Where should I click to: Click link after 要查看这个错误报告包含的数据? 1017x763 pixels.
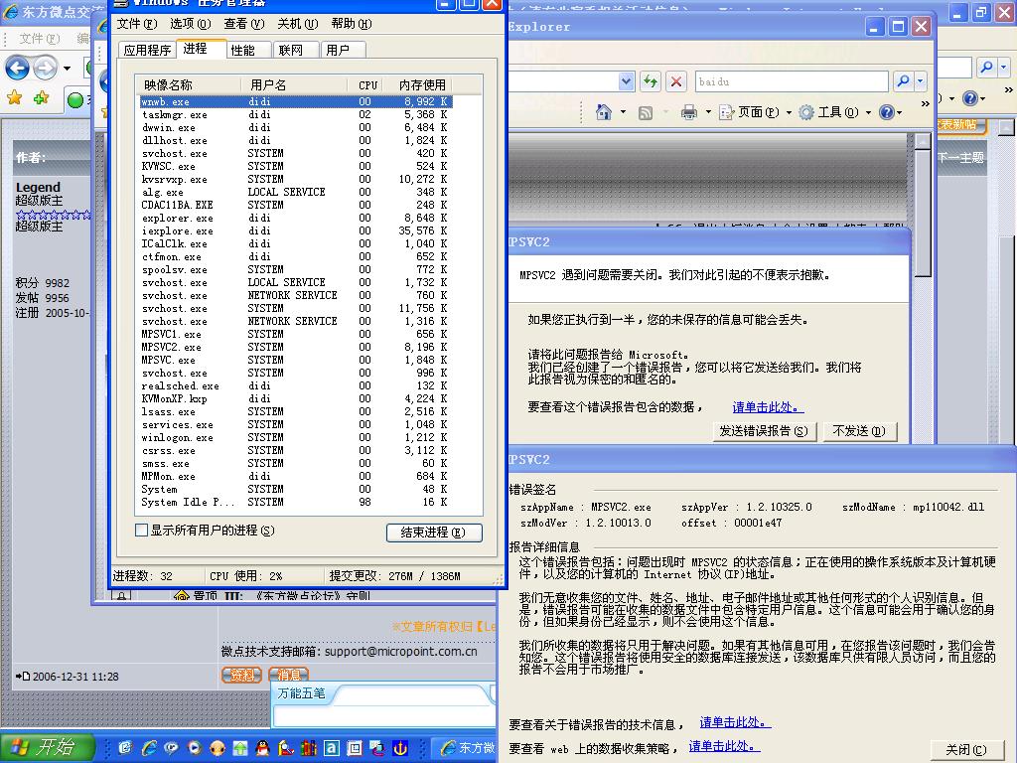point(768,407)
